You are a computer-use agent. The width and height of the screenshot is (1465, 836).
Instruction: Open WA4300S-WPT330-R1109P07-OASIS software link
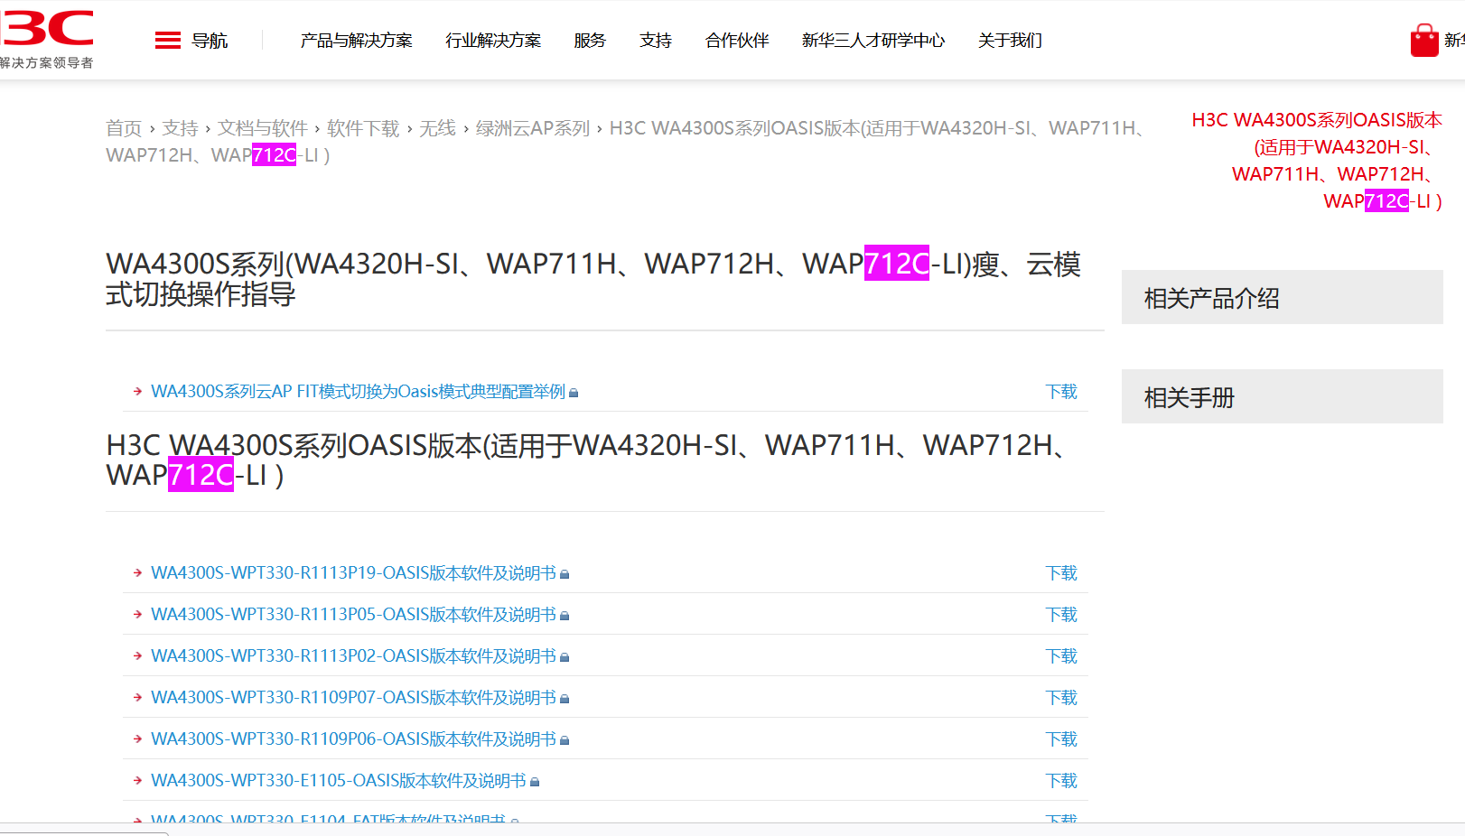pyautogui.click(x=353, y=698)
